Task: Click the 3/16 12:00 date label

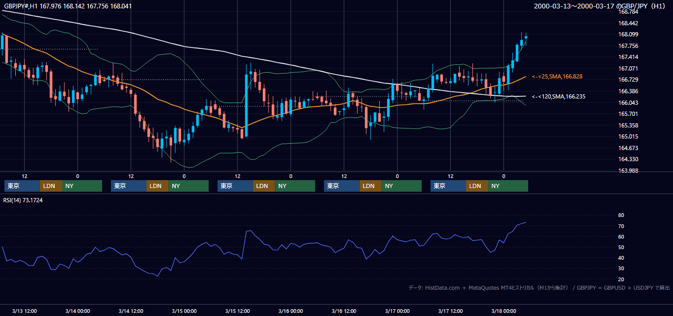Action: tap(344, 311)
